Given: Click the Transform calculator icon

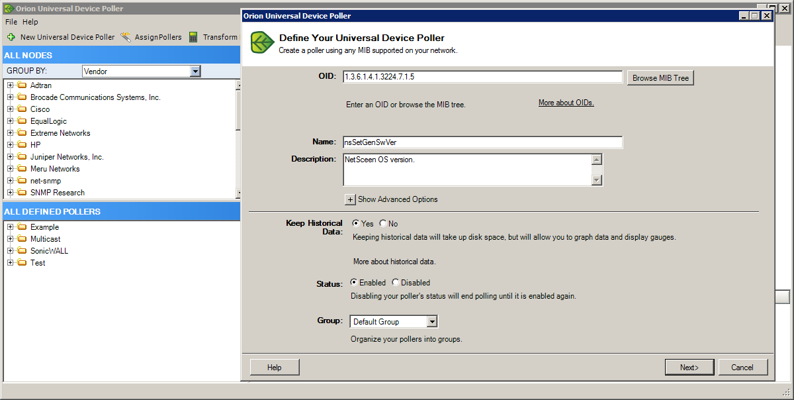Looking at the screenshot, I should (193, 37).
